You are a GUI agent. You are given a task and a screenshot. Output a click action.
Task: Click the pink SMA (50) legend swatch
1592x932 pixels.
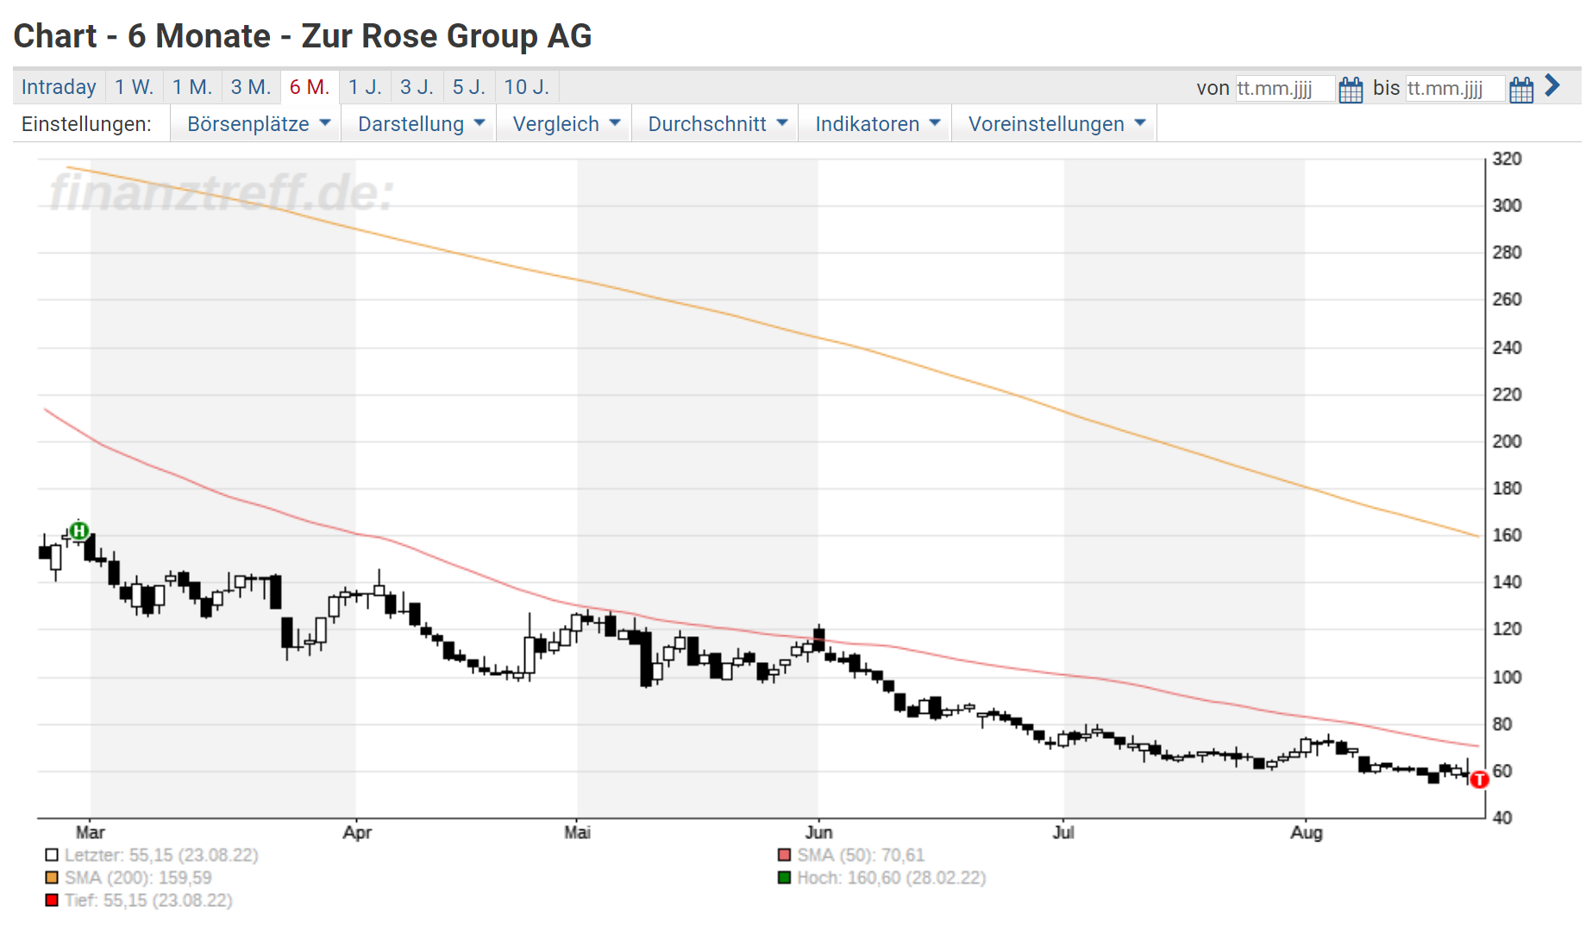click(784, 855)
